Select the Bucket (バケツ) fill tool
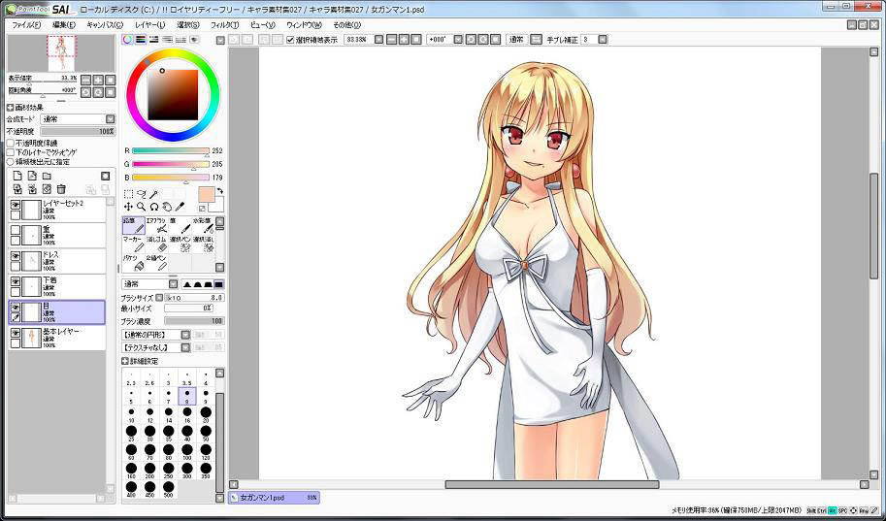The image size is (886, 521). (132, 262)
